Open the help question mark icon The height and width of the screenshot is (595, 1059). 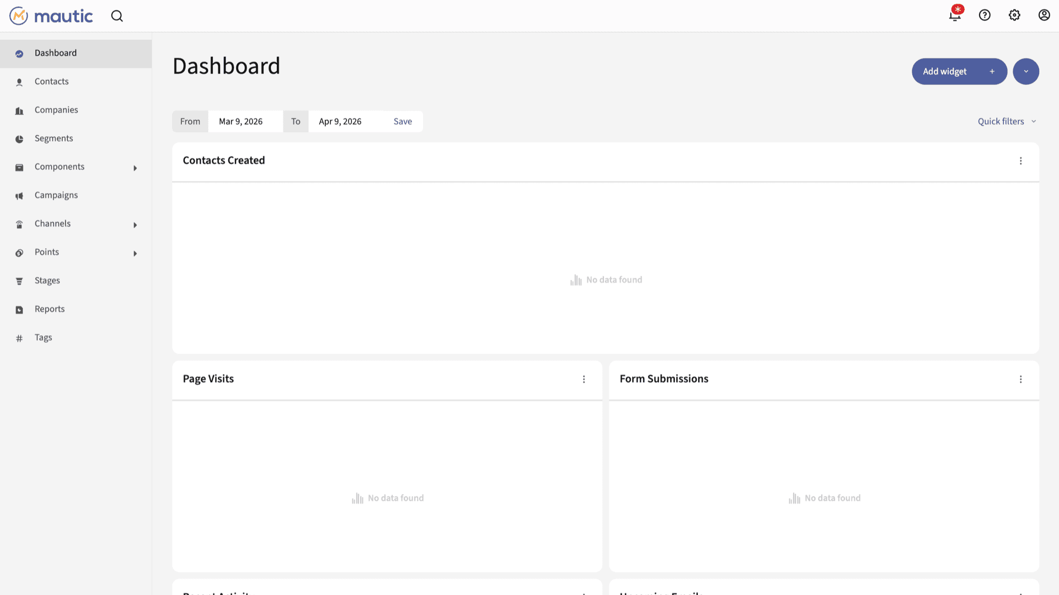(985, 15)
